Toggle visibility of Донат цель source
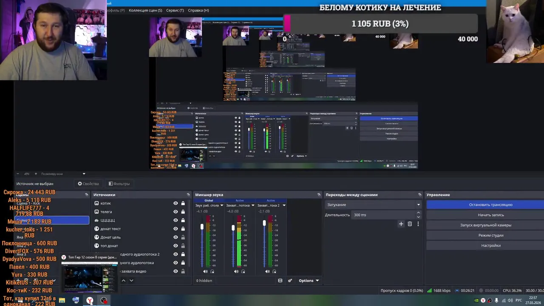The width and height of the screenshot is (544, 306). 176,237
